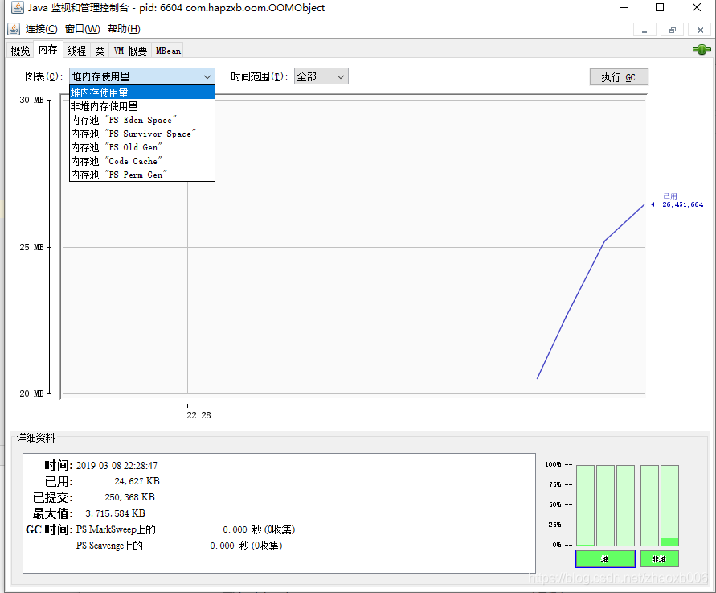716x593 pixels.
Task: Click the 堆 heap button under the bars
Action: tap(605, 558)
